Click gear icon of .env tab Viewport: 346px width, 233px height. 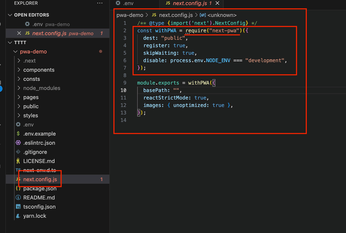118,3
